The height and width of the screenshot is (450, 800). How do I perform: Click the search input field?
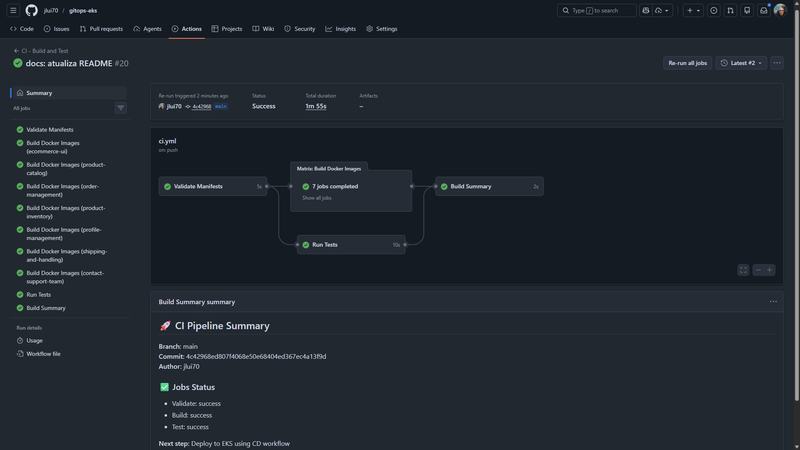tap(596, 10)
